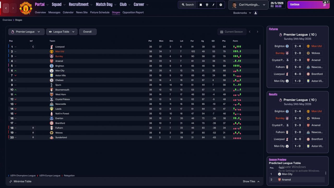The width and height of the screenshot is (334, 188).
Task: Click the Season Preview panel scrollbar
Action: tap(326, 173)
